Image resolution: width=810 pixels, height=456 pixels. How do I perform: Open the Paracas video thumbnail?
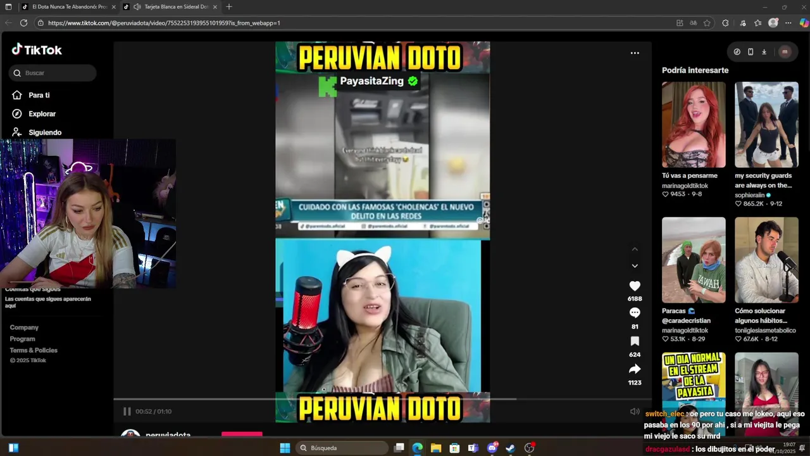[694, 260]
